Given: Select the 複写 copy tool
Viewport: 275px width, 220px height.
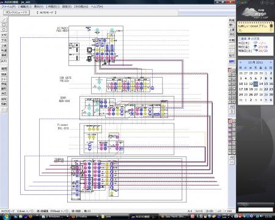Looking at the screenshot, I should pos(4,99).
